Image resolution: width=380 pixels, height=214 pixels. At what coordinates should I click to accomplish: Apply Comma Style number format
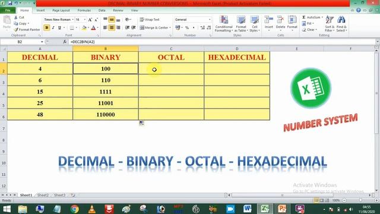click(x=194, y=28)
